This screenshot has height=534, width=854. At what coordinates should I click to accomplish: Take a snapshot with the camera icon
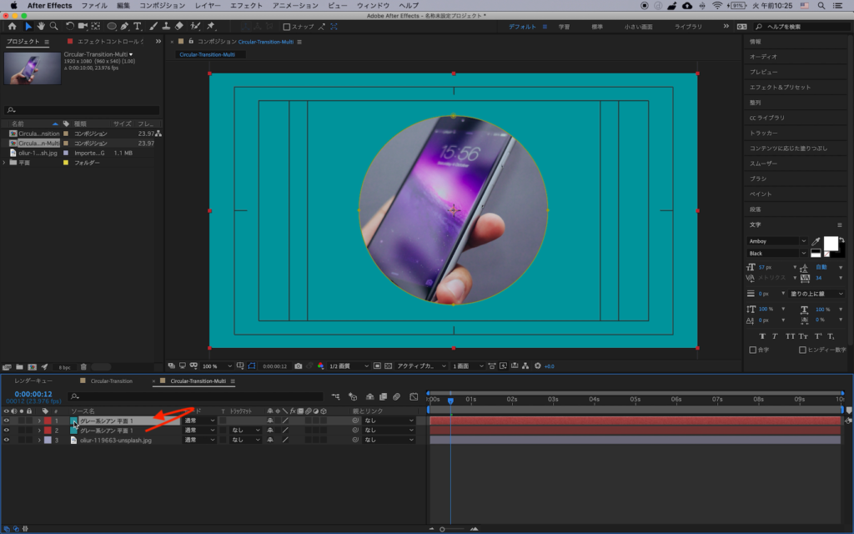point(299,366)
